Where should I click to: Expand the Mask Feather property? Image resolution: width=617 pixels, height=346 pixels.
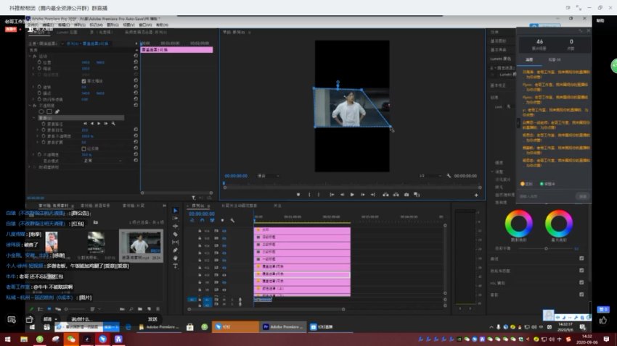38,130
